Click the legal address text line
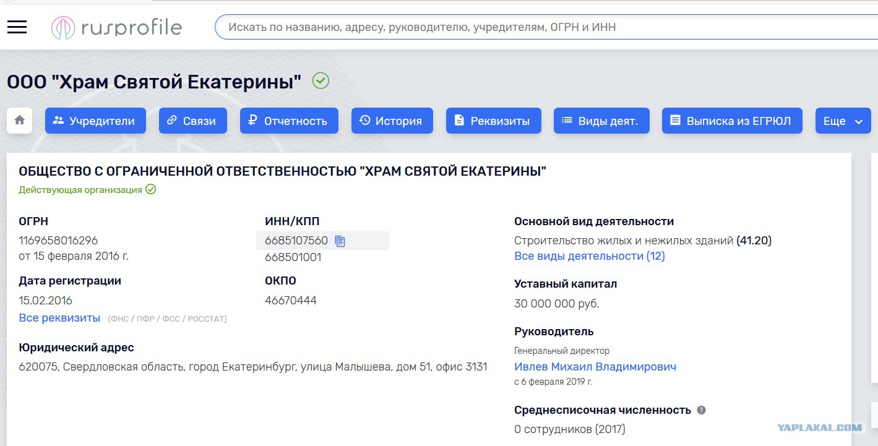Screen dimensions: 878x446 coord(253,367)
